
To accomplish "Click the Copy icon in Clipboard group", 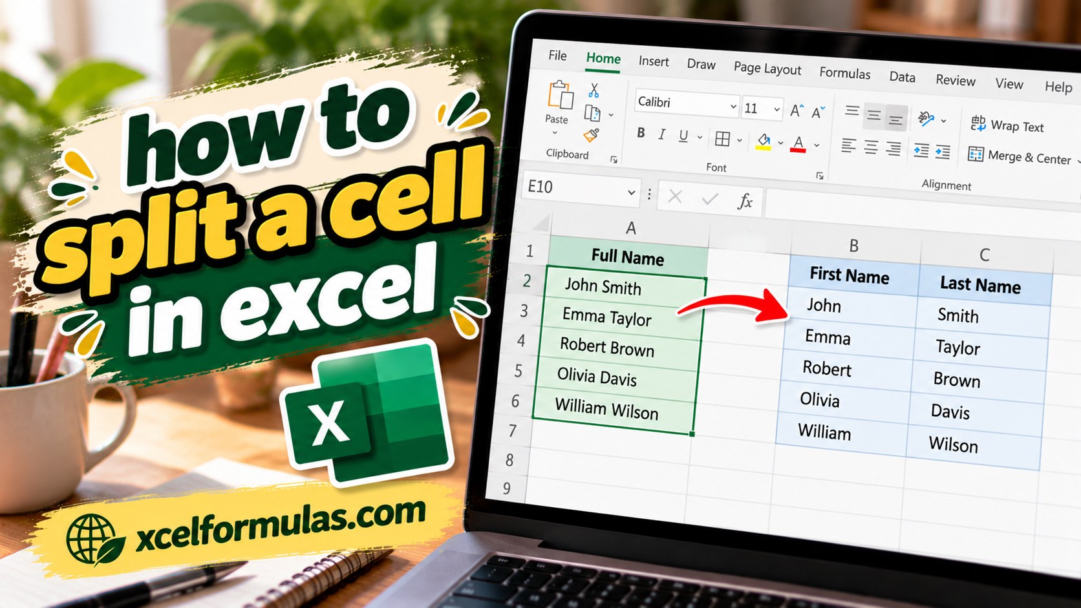I will click(592, 113).
